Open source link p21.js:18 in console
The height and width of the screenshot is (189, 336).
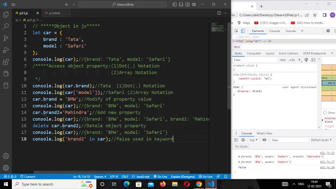click(327, 167)
